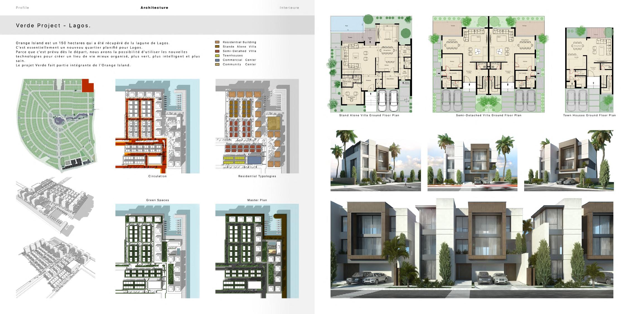This screenshot has height=314, width=629.
Task: Select the Commercial Center blue swatch
Action: (x=217, y=60)
